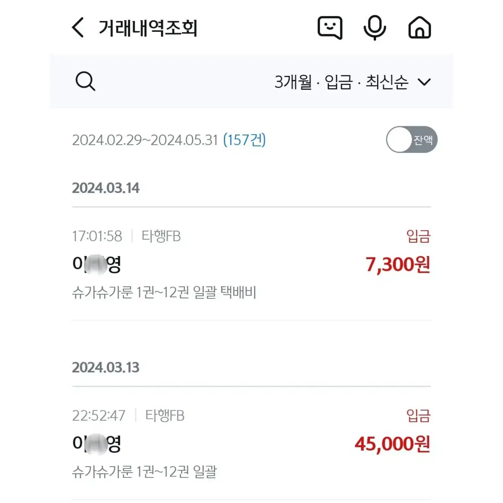Go to the home screen icon
Screen dimensions: 503x503
420,28
